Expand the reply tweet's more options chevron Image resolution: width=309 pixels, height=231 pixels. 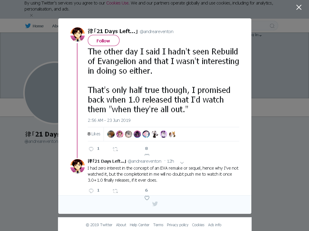click(x=182, y=163)
